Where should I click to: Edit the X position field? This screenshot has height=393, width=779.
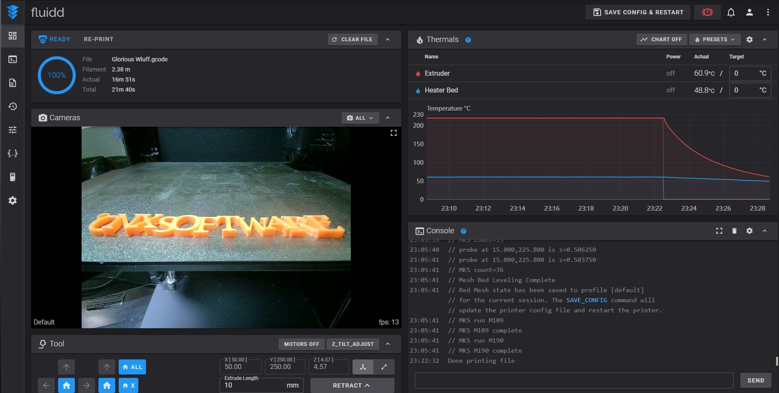(x=241, y=367)
